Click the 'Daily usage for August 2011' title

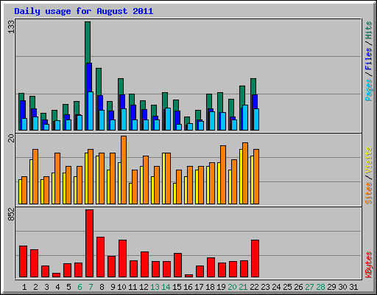tap(84, 11)
